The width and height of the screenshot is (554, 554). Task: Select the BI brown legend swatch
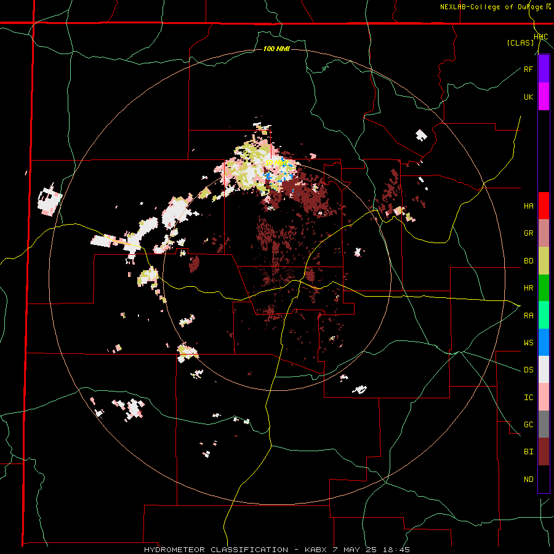pos(544,452)
